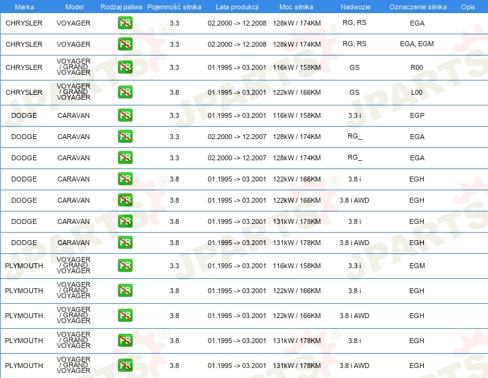Click '116kW / 158KM' power in Chrysler R00 row
The height and width of the screenshot is (378, 488).
(x=296, y=67)
